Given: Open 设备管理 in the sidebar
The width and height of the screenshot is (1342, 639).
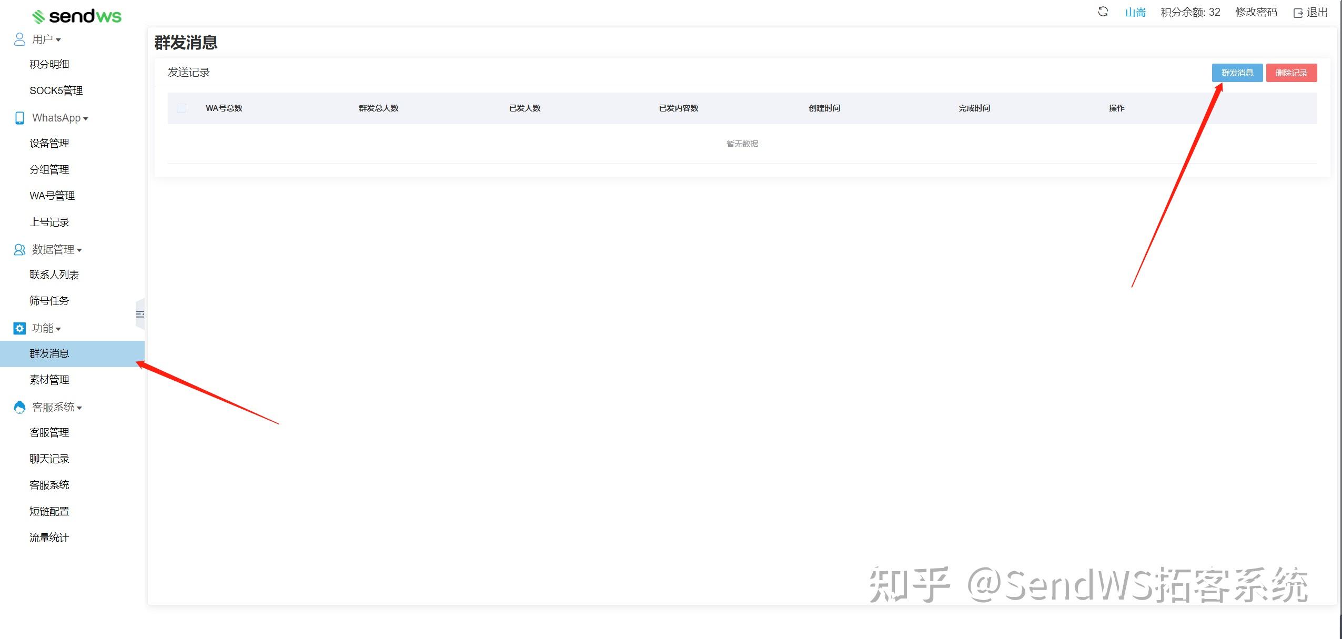Looking at the screenshot, I should (x=49, y=143).
